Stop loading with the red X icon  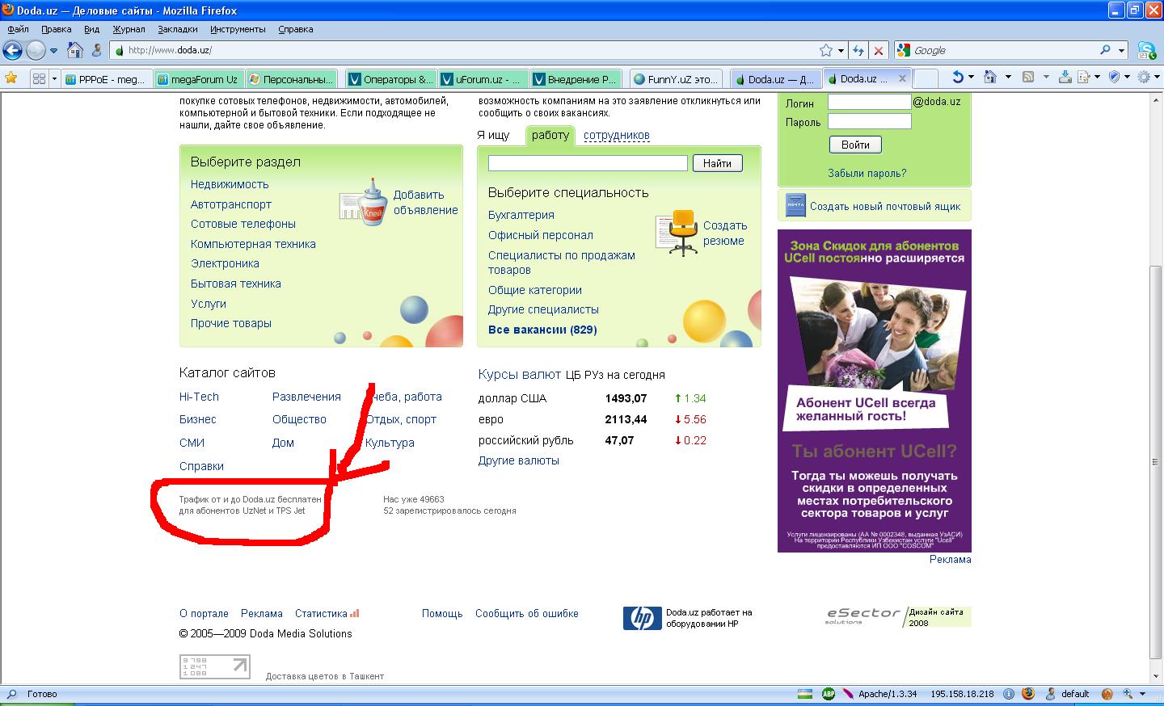click(879, 50)
